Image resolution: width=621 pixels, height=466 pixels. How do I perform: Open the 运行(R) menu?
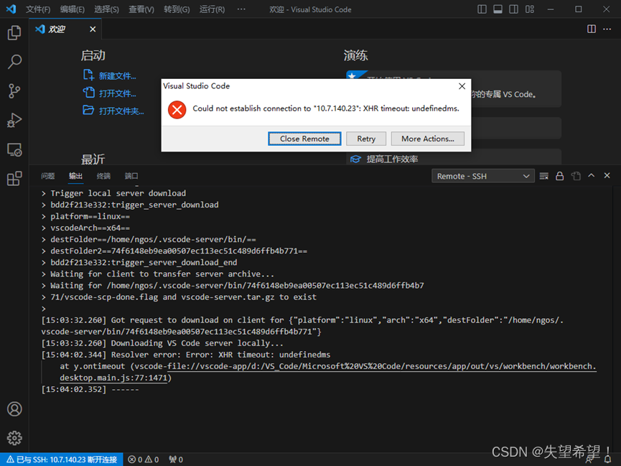tap(212, 9)
